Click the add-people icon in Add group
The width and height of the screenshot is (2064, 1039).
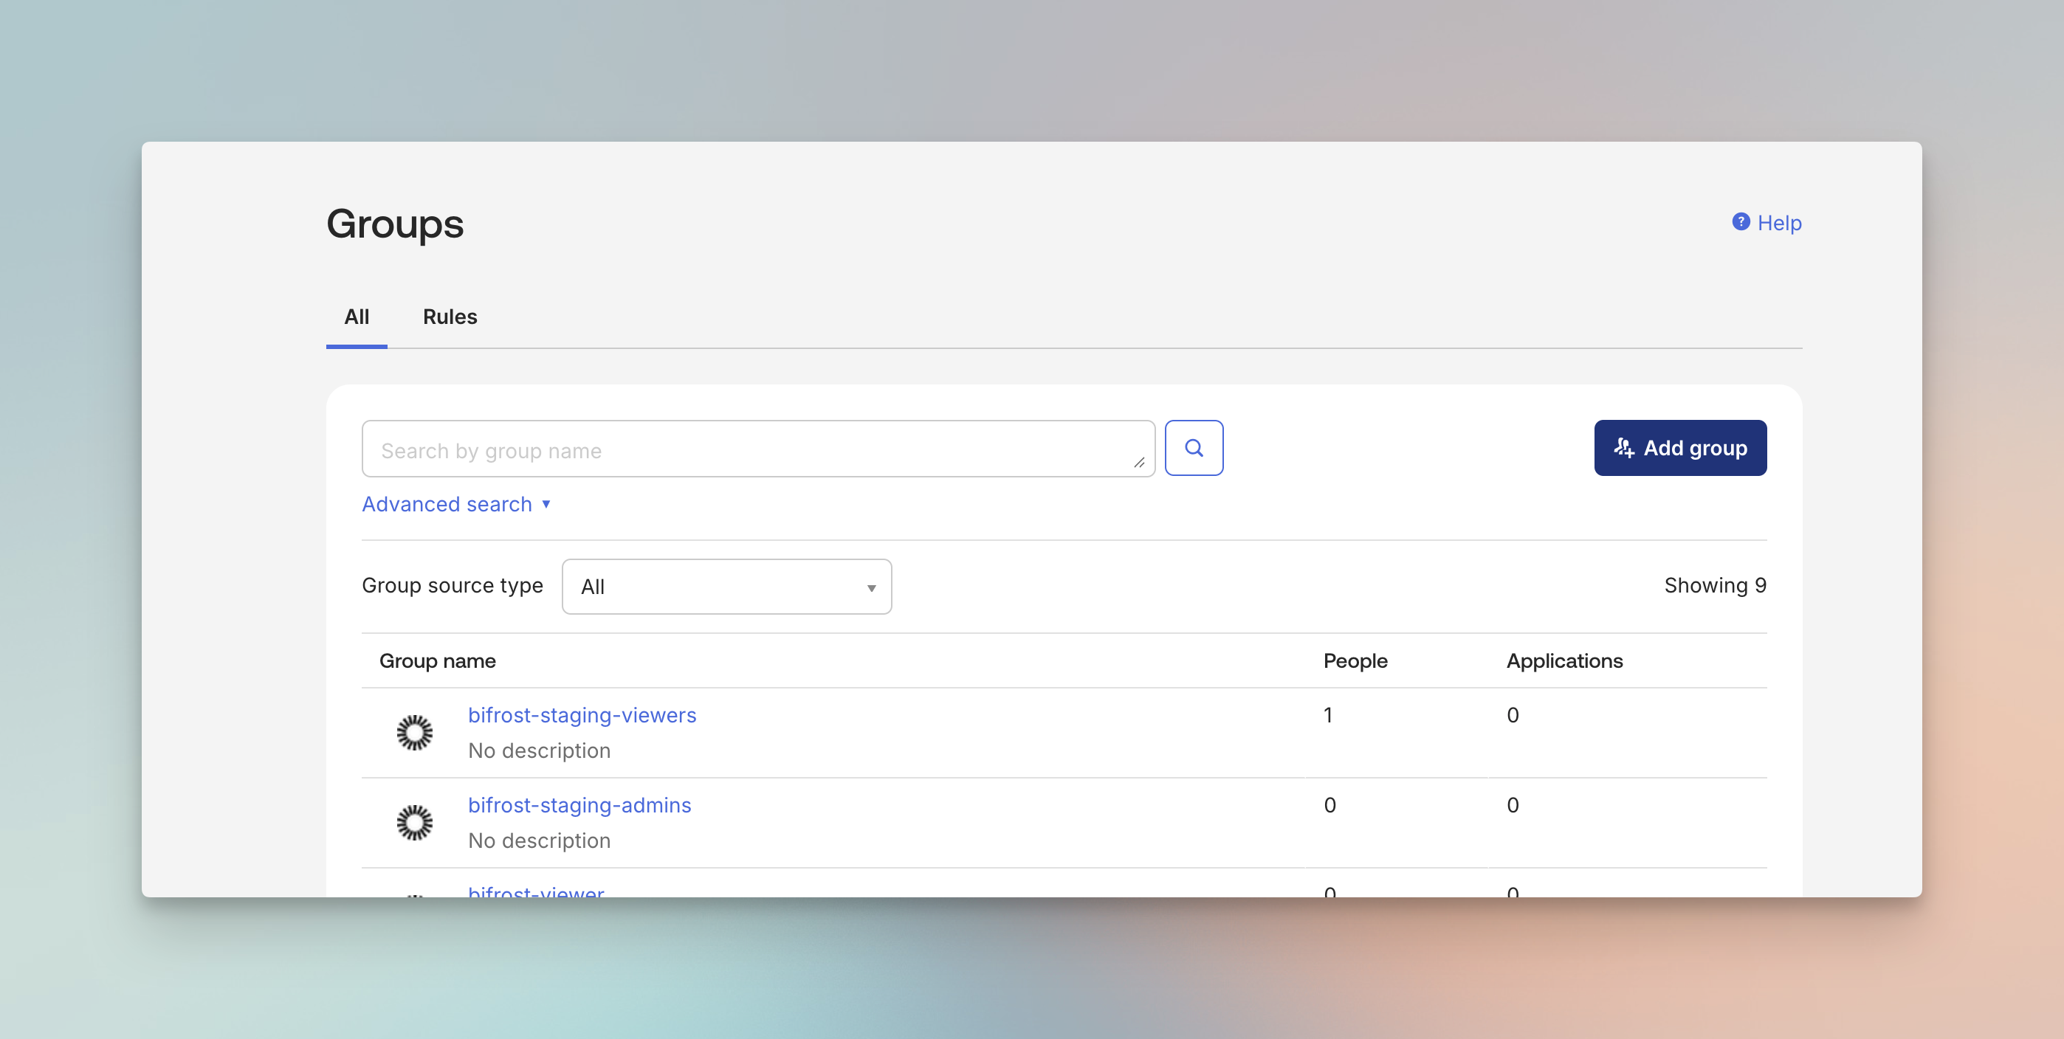pos(1623,448)
